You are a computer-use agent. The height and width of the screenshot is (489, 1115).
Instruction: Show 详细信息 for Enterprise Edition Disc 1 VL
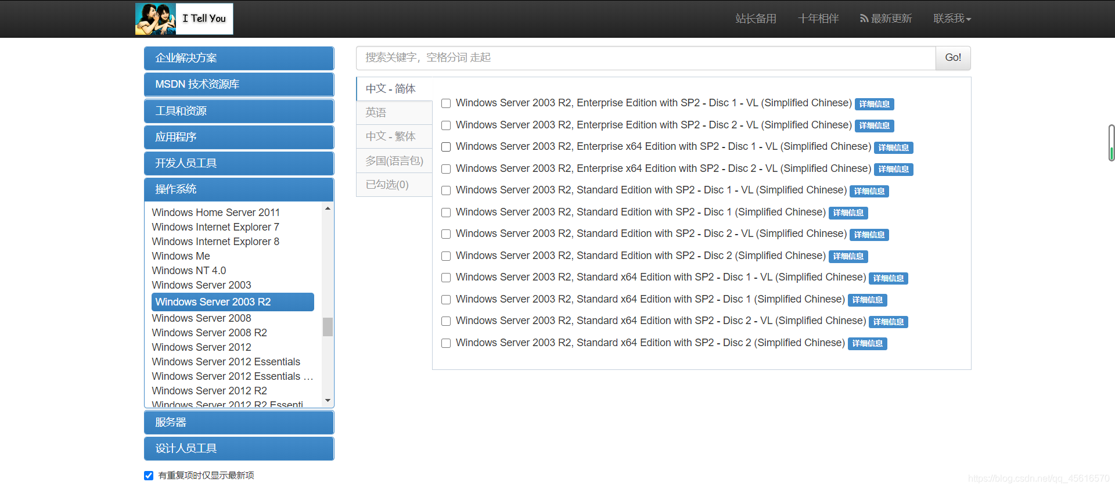click(874, 104)
